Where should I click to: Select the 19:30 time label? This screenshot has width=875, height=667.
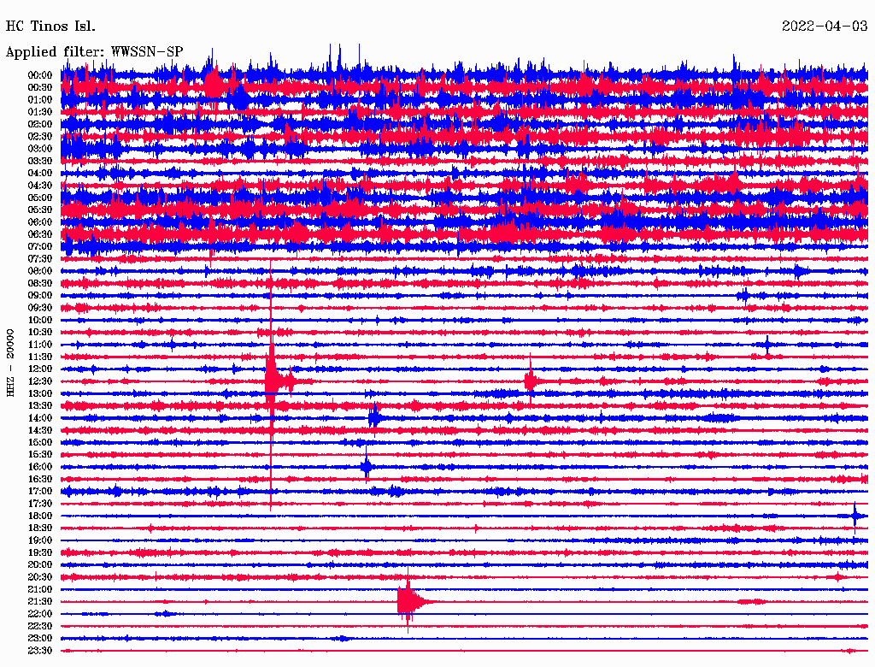(40, 552)
